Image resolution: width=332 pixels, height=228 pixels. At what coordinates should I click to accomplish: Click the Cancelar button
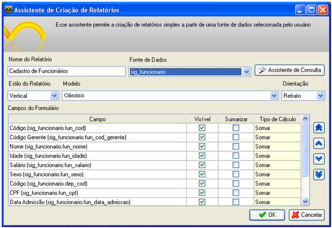(x=306, y=215)
